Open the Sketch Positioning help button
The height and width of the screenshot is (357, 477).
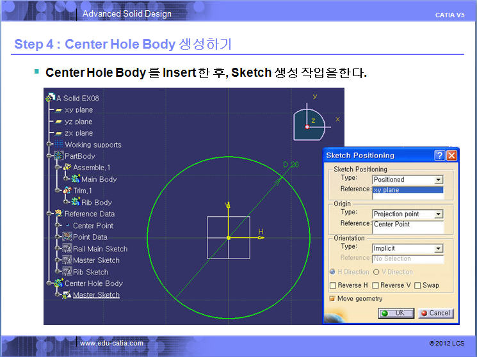pos(439,155)
